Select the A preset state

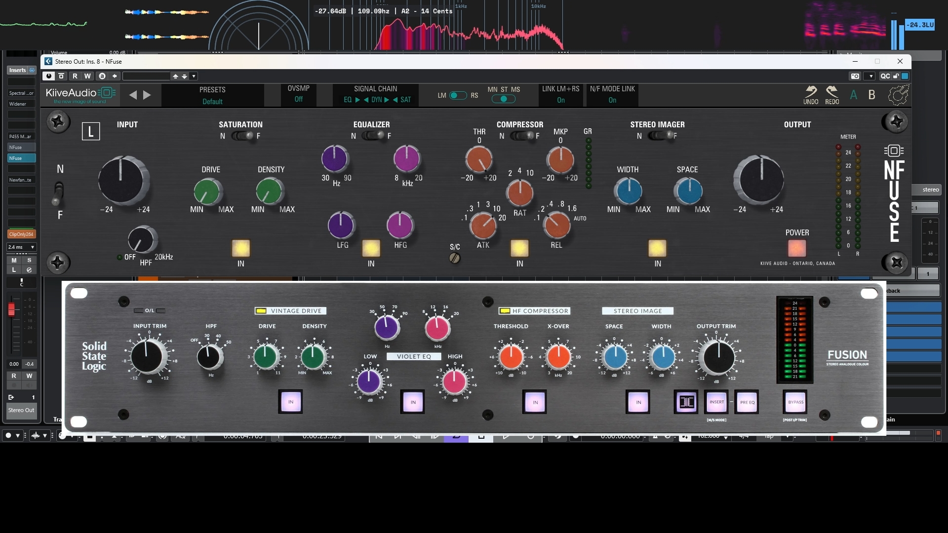tap(853, 95)
